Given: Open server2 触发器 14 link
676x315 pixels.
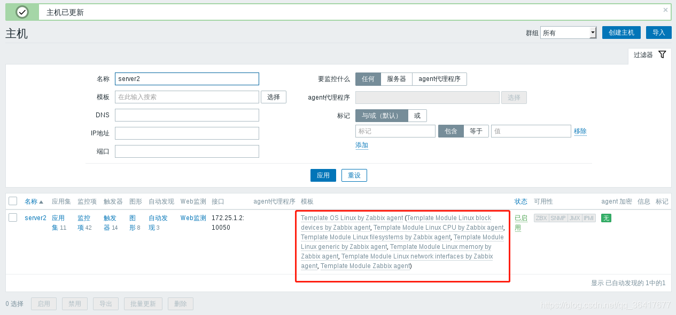Looking at the screenshot, I should [x=111, y=223].
